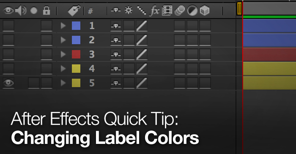Viewport: 296px width, 154px height.
Task: Click the Lock padlock column header icon
Action: [47, 11]
